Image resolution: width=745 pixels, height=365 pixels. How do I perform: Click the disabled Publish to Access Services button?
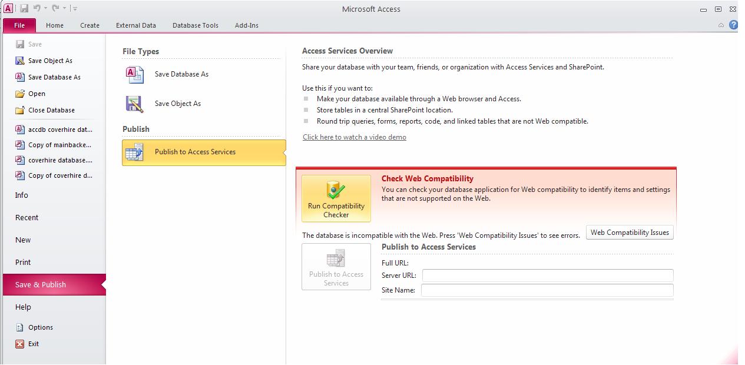[336, 267]
